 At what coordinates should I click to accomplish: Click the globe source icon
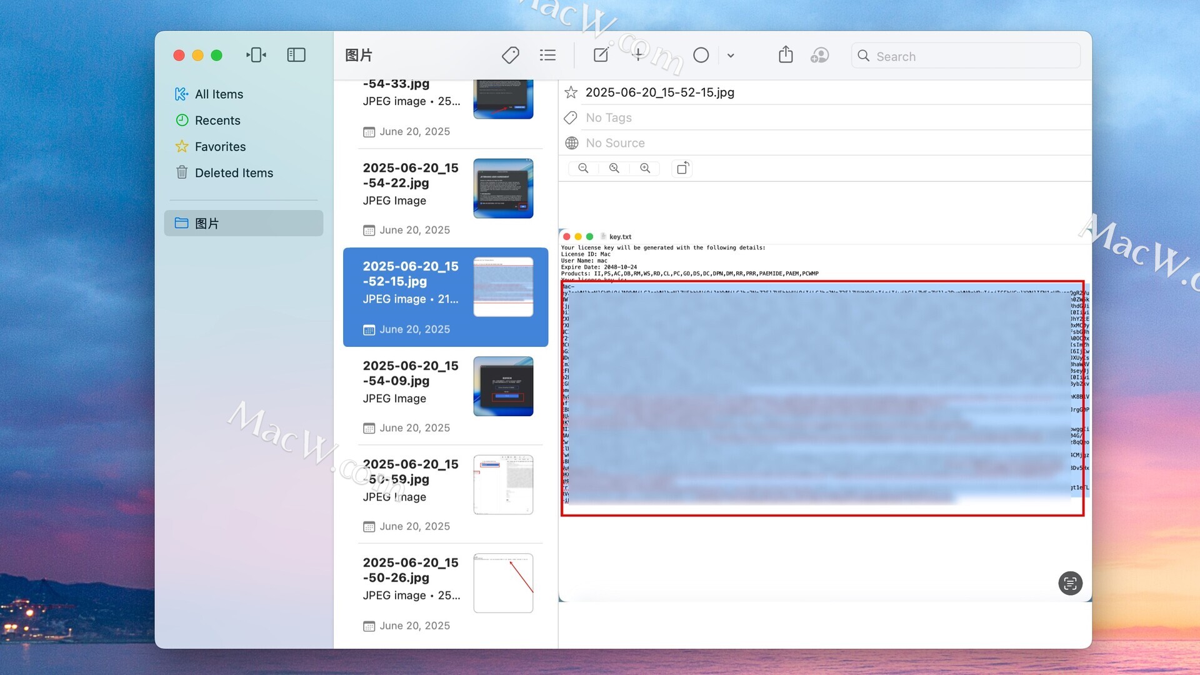571,143
